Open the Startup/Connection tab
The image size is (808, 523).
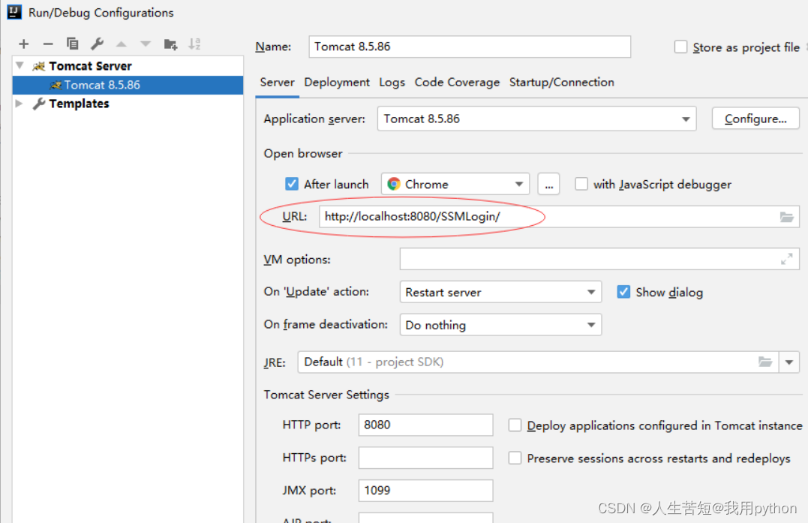(x=562, y=83)
